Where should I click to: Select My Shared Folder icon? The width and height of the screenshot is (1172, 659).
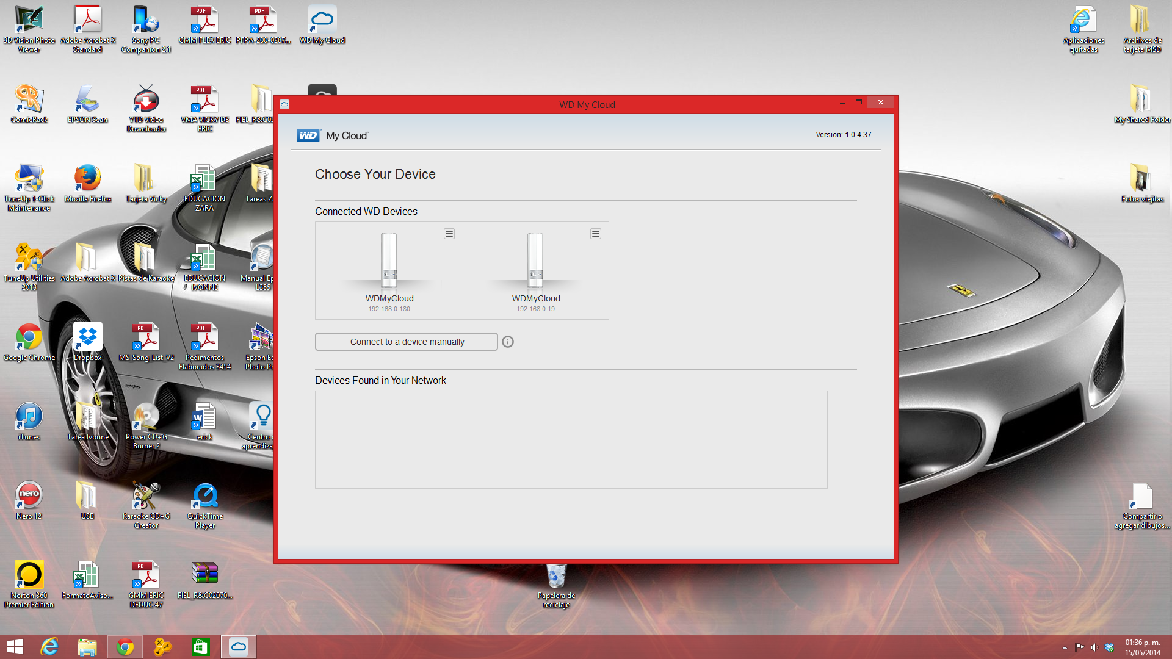(x=1142, y=104)
